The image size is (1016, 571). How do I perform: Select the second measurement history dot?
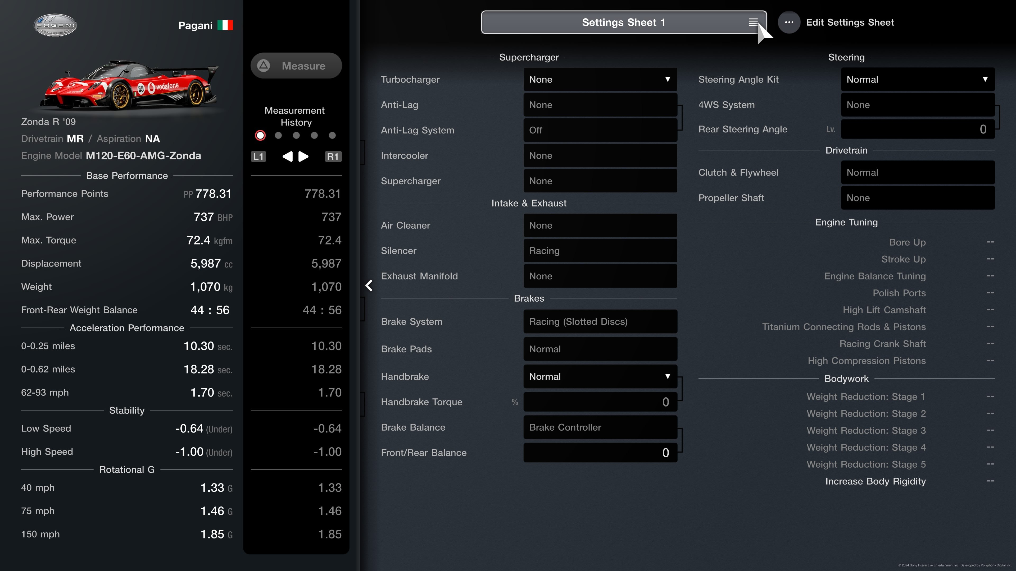[x=278, y=136]
